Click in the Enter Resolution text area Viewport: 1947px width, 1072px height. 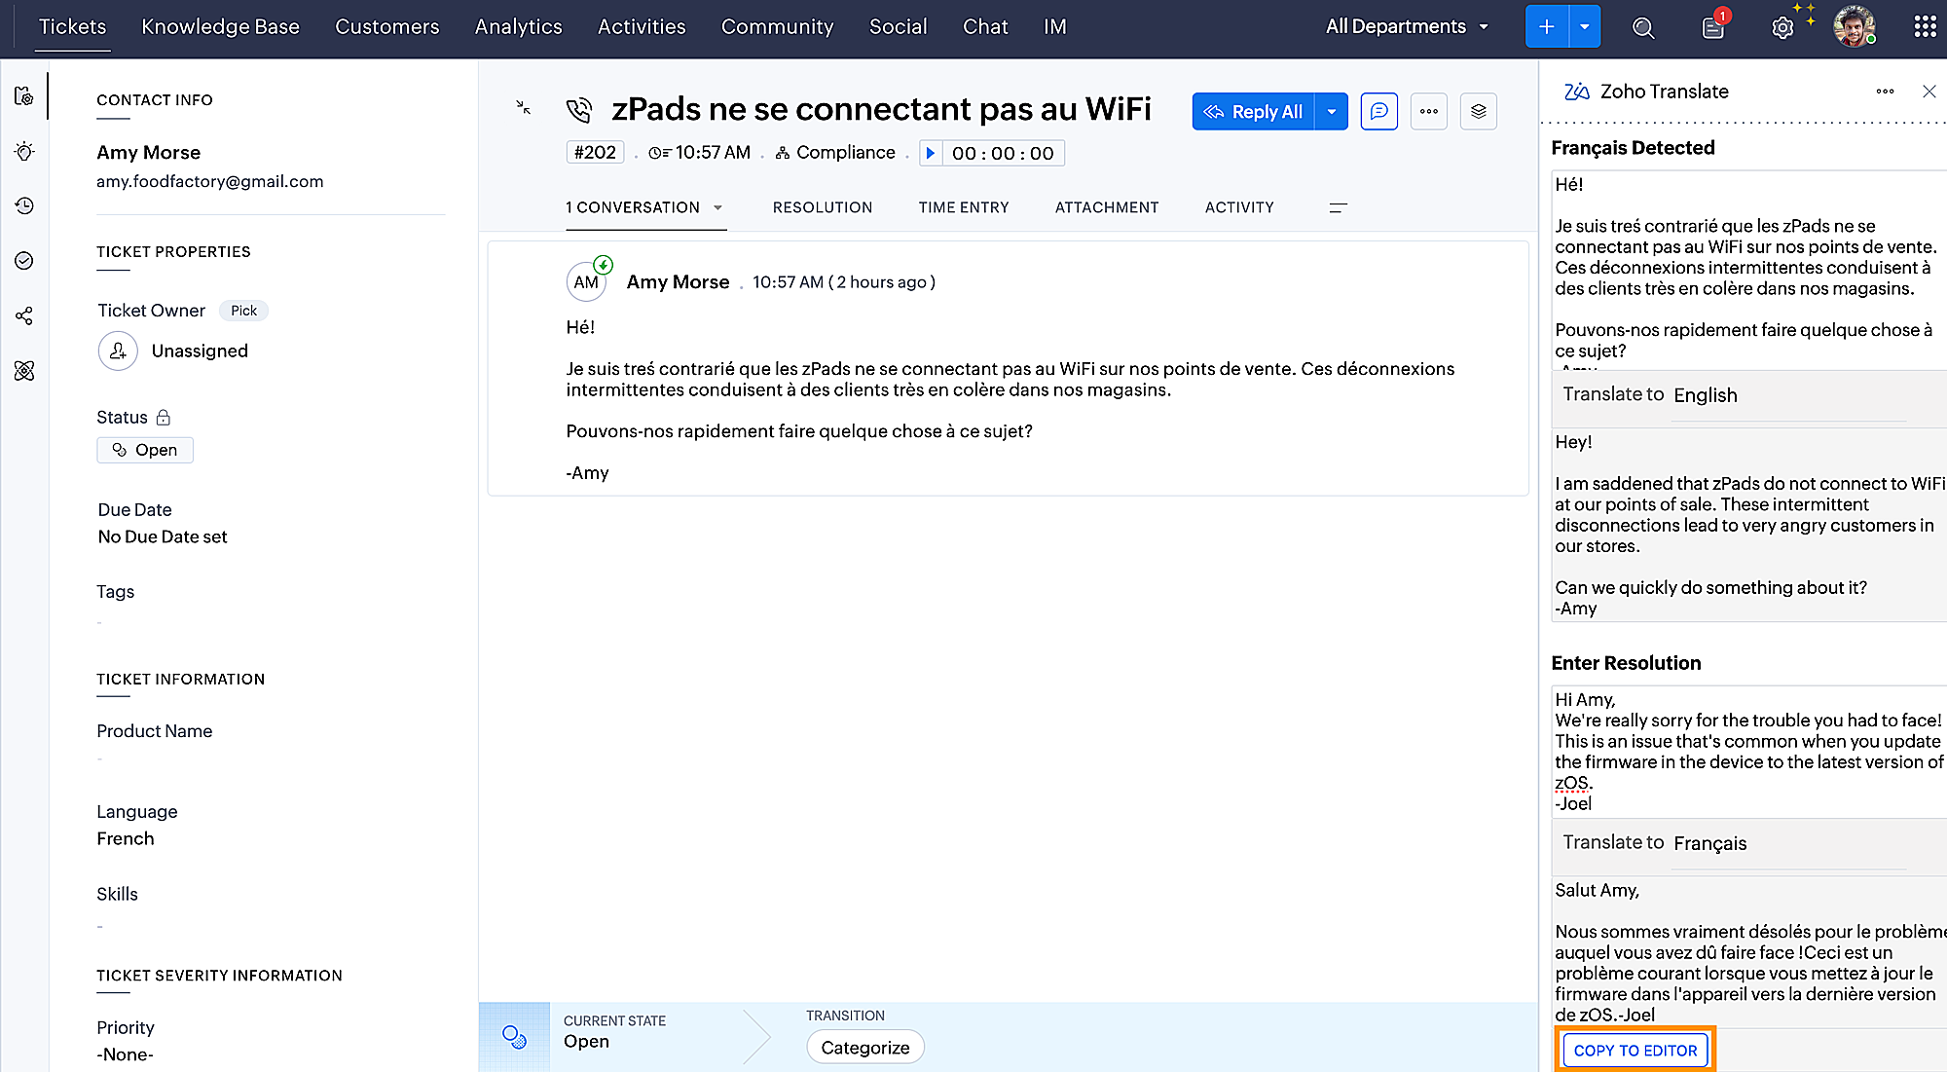click(1747, 751)
